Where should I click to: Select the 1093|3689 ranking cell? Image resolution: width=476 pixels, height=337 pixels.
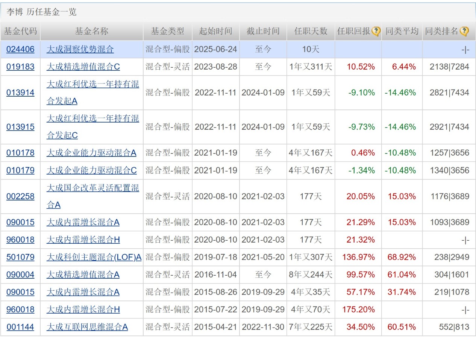pos(449,222)
